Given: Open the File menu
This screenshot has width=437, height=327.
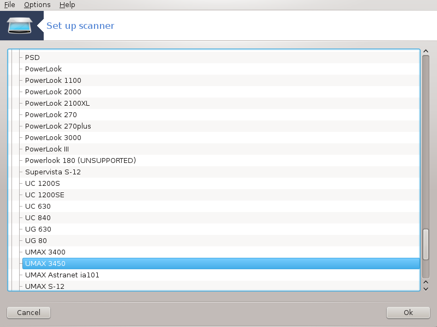Looking at the screenshot, I should (x=9, y=5).
